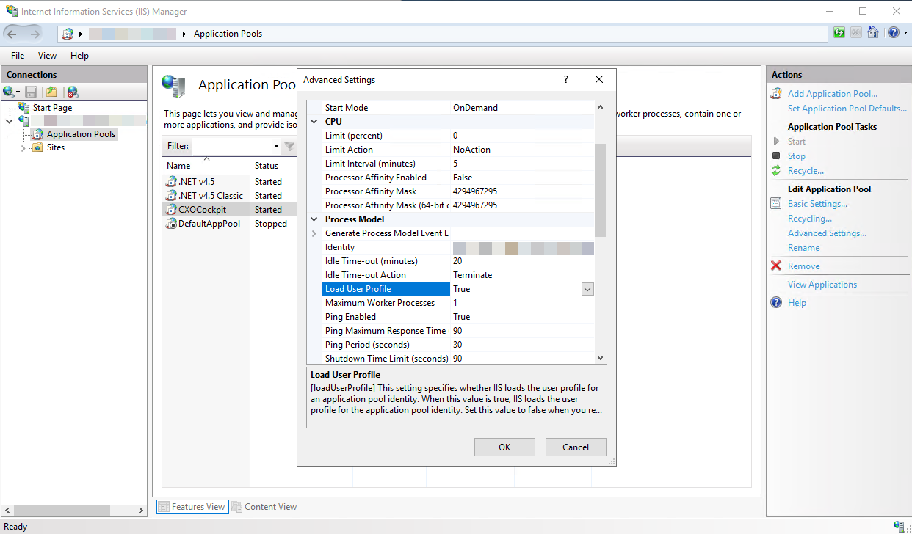Click the Advanced Settings vertical scrollbar thumb
The width and height of the screenshot is (912, 534).
coord(601,190)
